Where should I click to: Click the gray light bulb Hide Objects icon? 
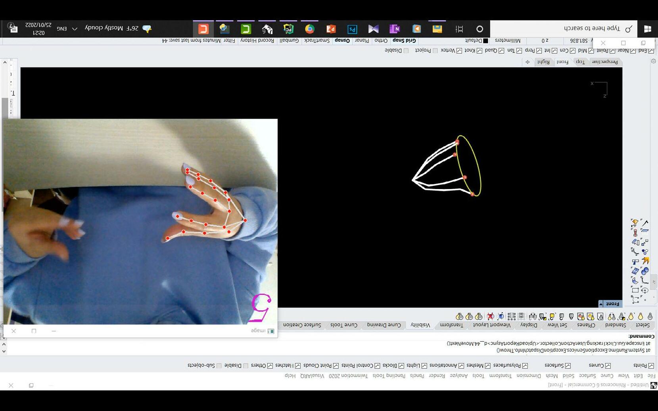coord(650,316)
